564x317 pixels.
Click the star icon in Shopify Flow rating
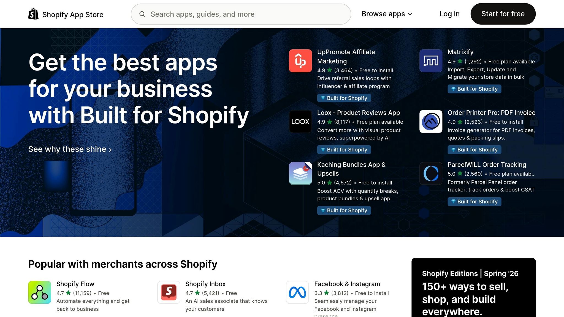[x=68, y=293]
